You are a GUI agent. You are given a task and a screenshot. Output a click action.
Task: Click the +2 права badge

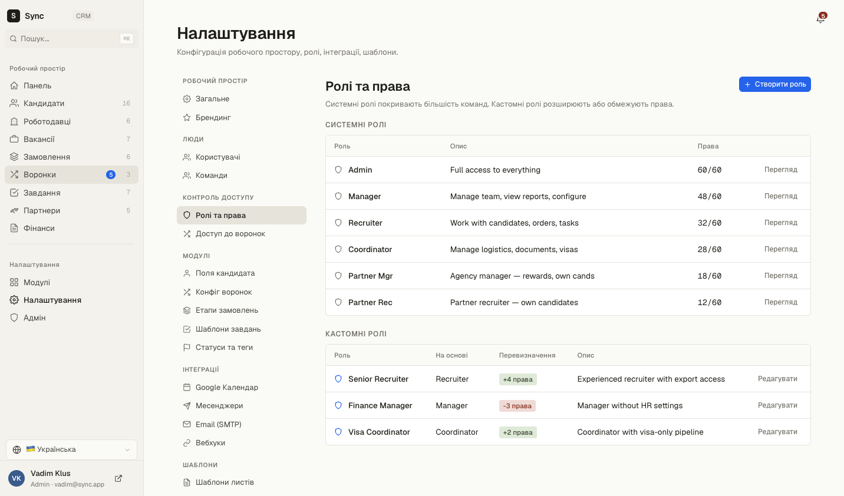tap(518, 432)
